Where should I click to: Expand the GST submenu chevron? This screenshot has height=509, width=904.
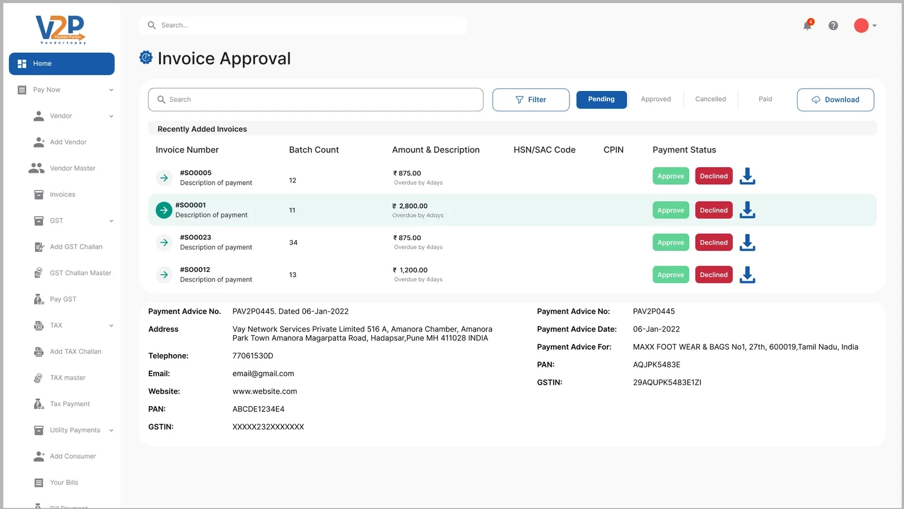pyautogui.click(x=111, y=221)
